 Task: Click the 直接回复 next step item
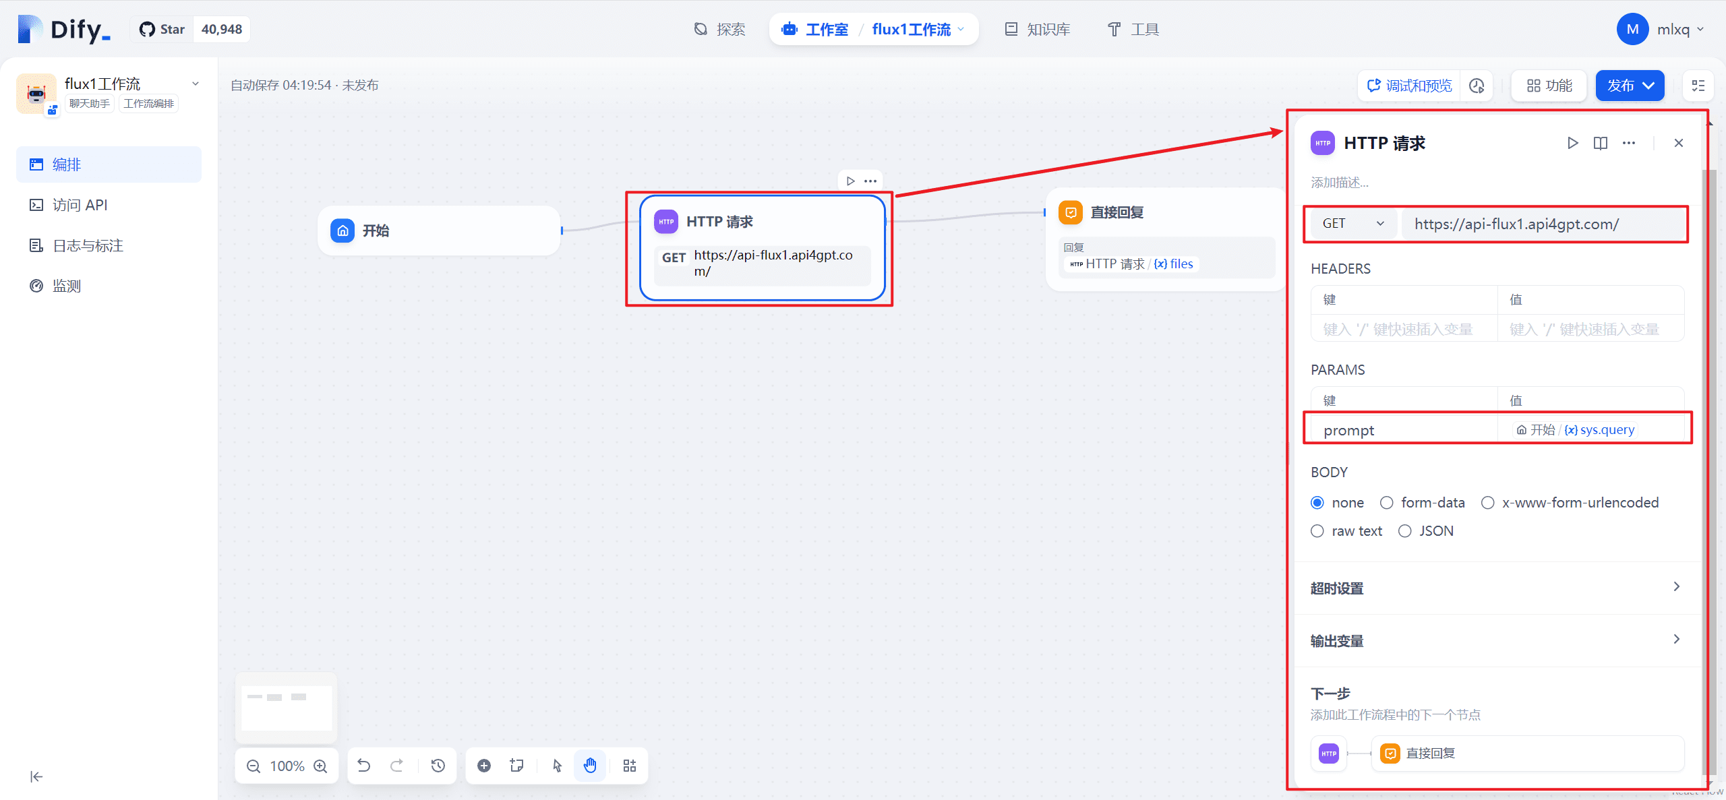(x=1528, y=753)
